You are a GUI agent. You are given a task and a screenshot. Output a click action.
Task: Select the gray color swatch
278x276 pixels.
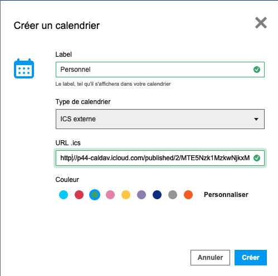[173, 195]
